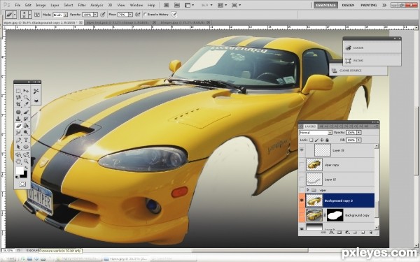This screenshot has height=262, width=420.
Task: Create new adjustment layer icon
Action: point(347,233)
